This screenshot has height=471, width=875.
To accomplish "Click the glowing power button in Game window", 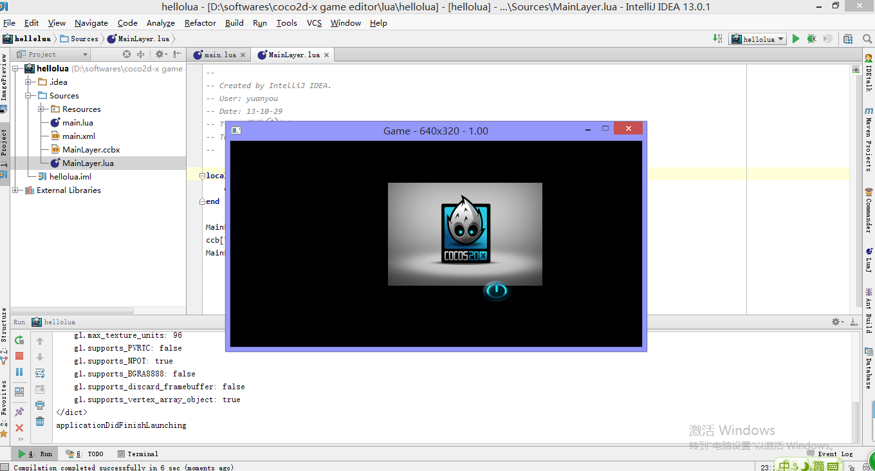I will pos(496,291).
